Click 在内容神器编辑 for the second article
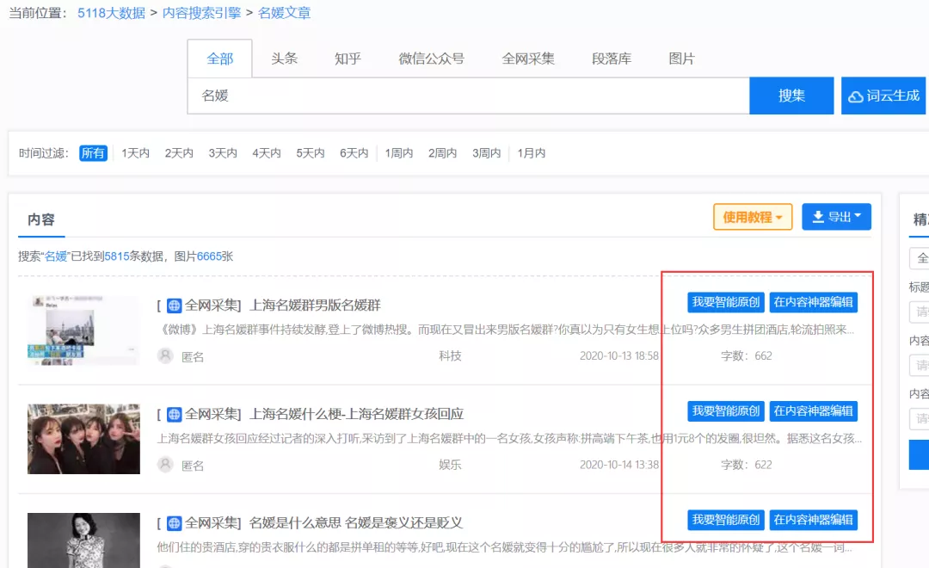Image resolution: width=929 pixels, height=568 pixels. 813,411
